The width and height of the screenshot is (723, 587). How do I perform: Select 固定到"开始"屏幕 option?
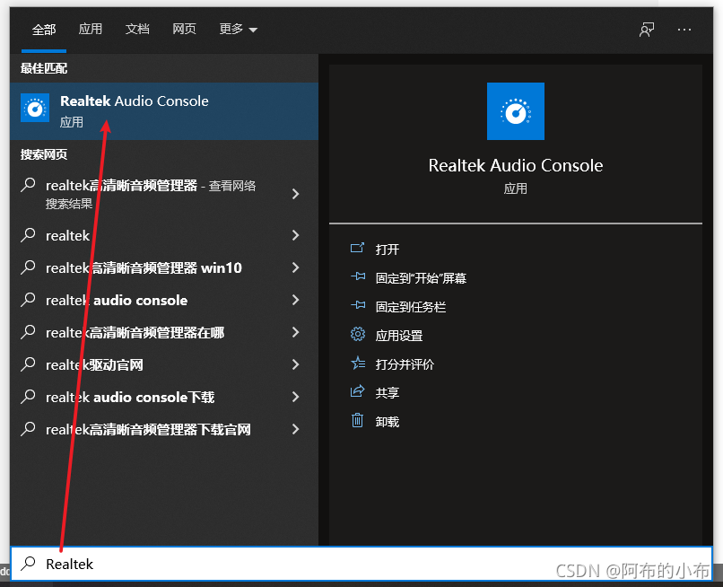click(421, 278)
